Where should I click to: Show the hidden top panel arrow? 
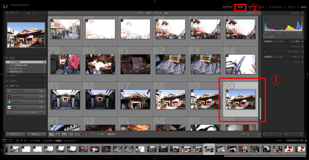point(154,1)
